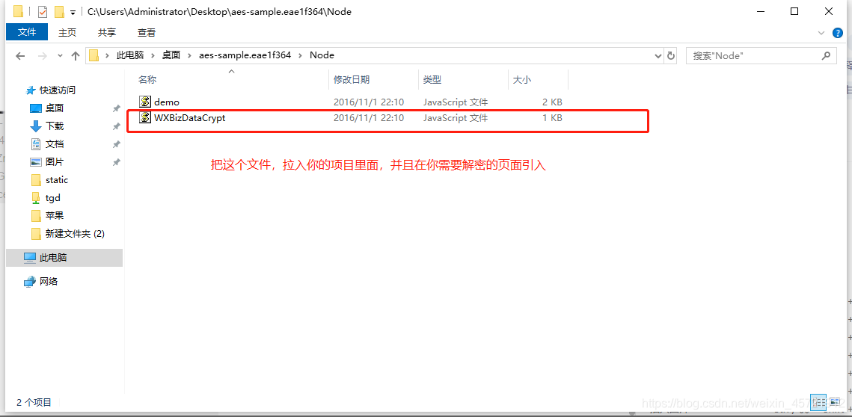Open 下载 in the navigation pane

[x=55, y=126]
